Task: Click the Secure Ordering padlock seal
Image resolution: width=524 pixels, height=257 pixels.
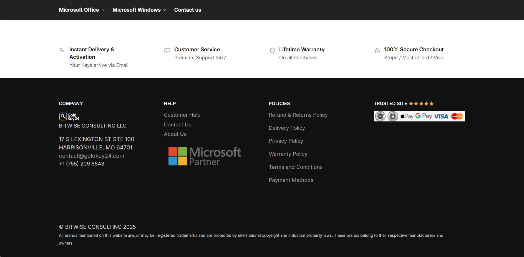Action: click(x=393, y=116)
